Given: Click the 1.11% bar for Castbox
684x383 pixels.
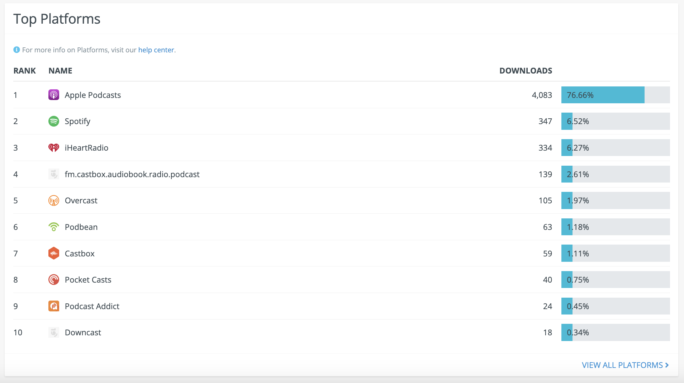Looking at the screenshot, I should point(616,254).
